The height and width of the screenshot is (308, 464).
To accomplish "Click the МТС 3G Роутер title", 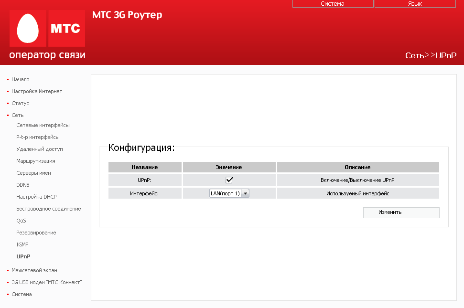I will pyautogui.click(x=127, y=15).
